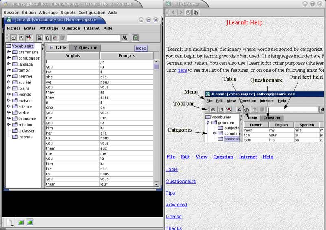326x230 pixels.
Task: Click the table scrollbar up arrow
Action: point(156,62)
